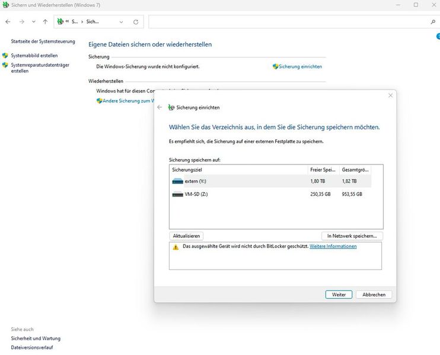Screen dimensions: 440x355
Task: Click the VM-SD (Z:) drive icon
Action: [x=177, y=194]
